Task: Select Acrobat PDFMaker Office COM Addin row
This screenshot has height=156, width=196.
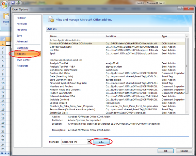Action: click(117, 43)
